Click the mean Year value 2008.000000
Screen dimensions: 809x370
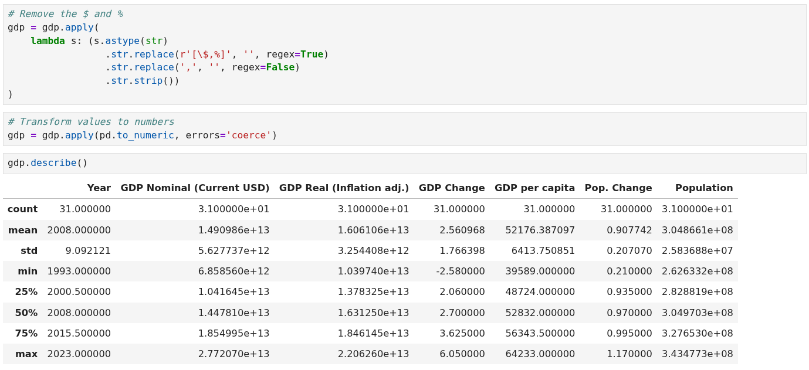(x=79, y=230)
